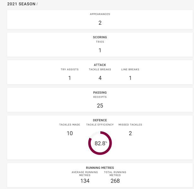Click the Average Running Metres value 134
The image size is (194, 189).
pyautogui.click(x=85, y=181)
